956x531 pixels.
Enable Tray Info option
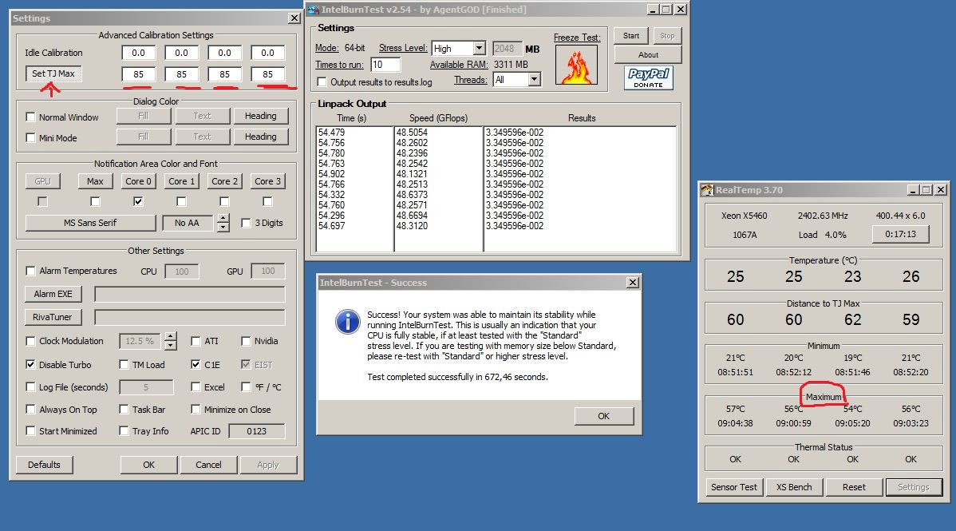point(124,431)
